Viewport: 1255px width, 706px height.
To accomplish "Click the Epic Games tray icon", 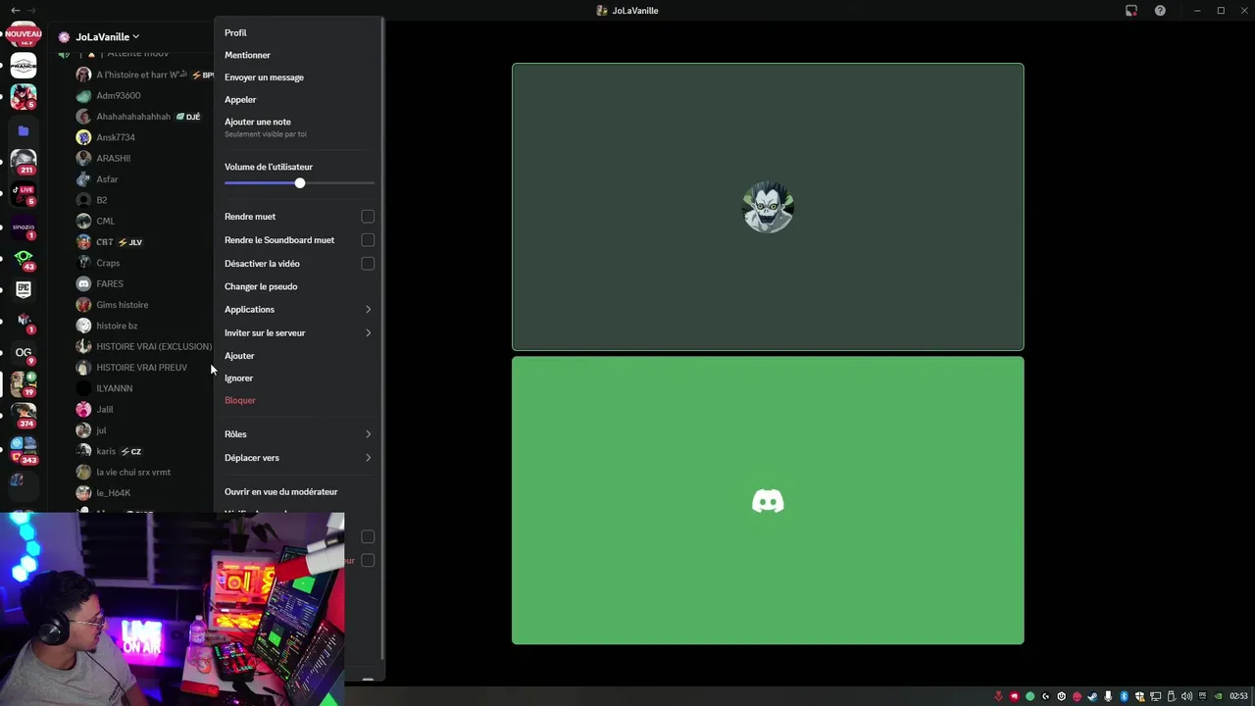I will click(1202, 696).
